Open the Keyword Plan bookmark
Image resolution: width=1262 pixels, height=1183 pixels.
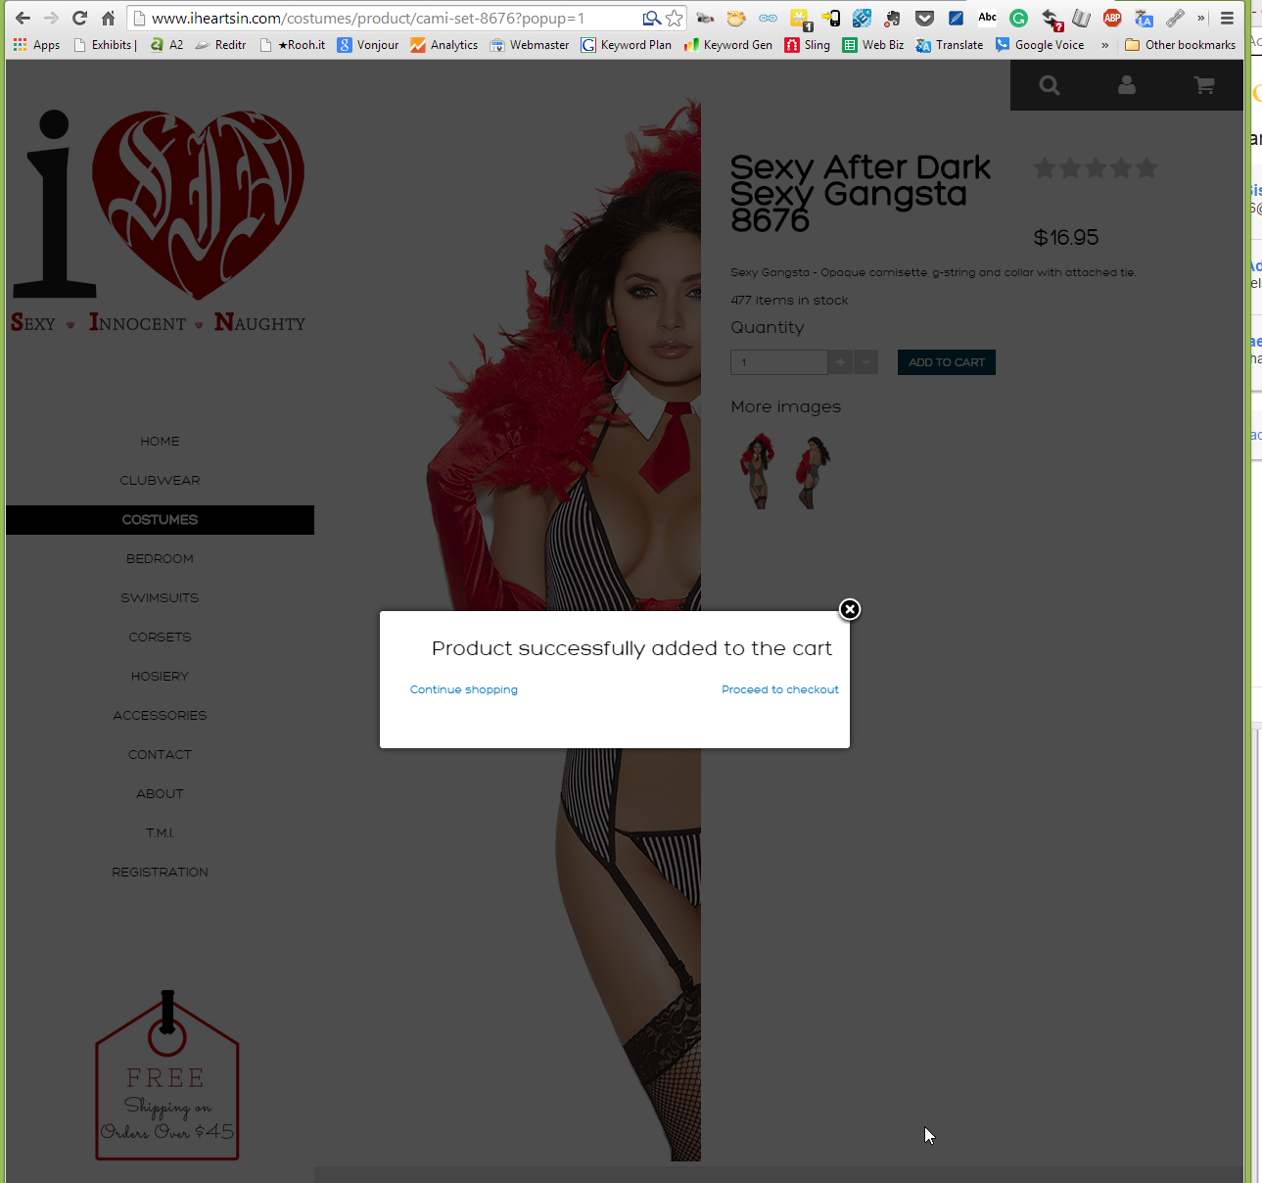[x=627, y=45]
